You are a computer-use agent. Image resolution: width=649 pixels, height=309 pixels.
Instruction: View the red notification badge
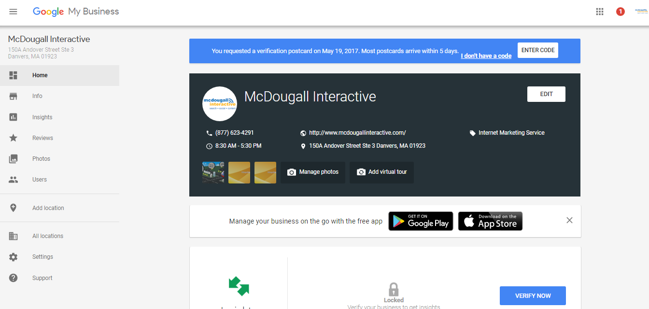(x=621, y=12)
